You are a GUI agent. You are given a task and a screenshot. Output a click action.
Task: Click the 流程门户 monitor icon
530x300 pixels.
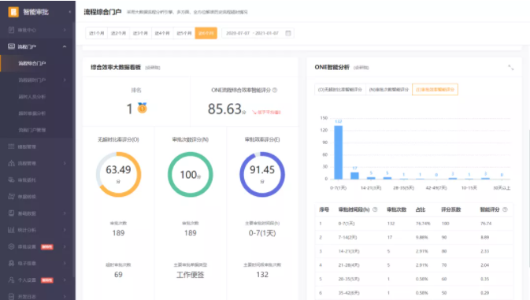(x=11, y=46)
